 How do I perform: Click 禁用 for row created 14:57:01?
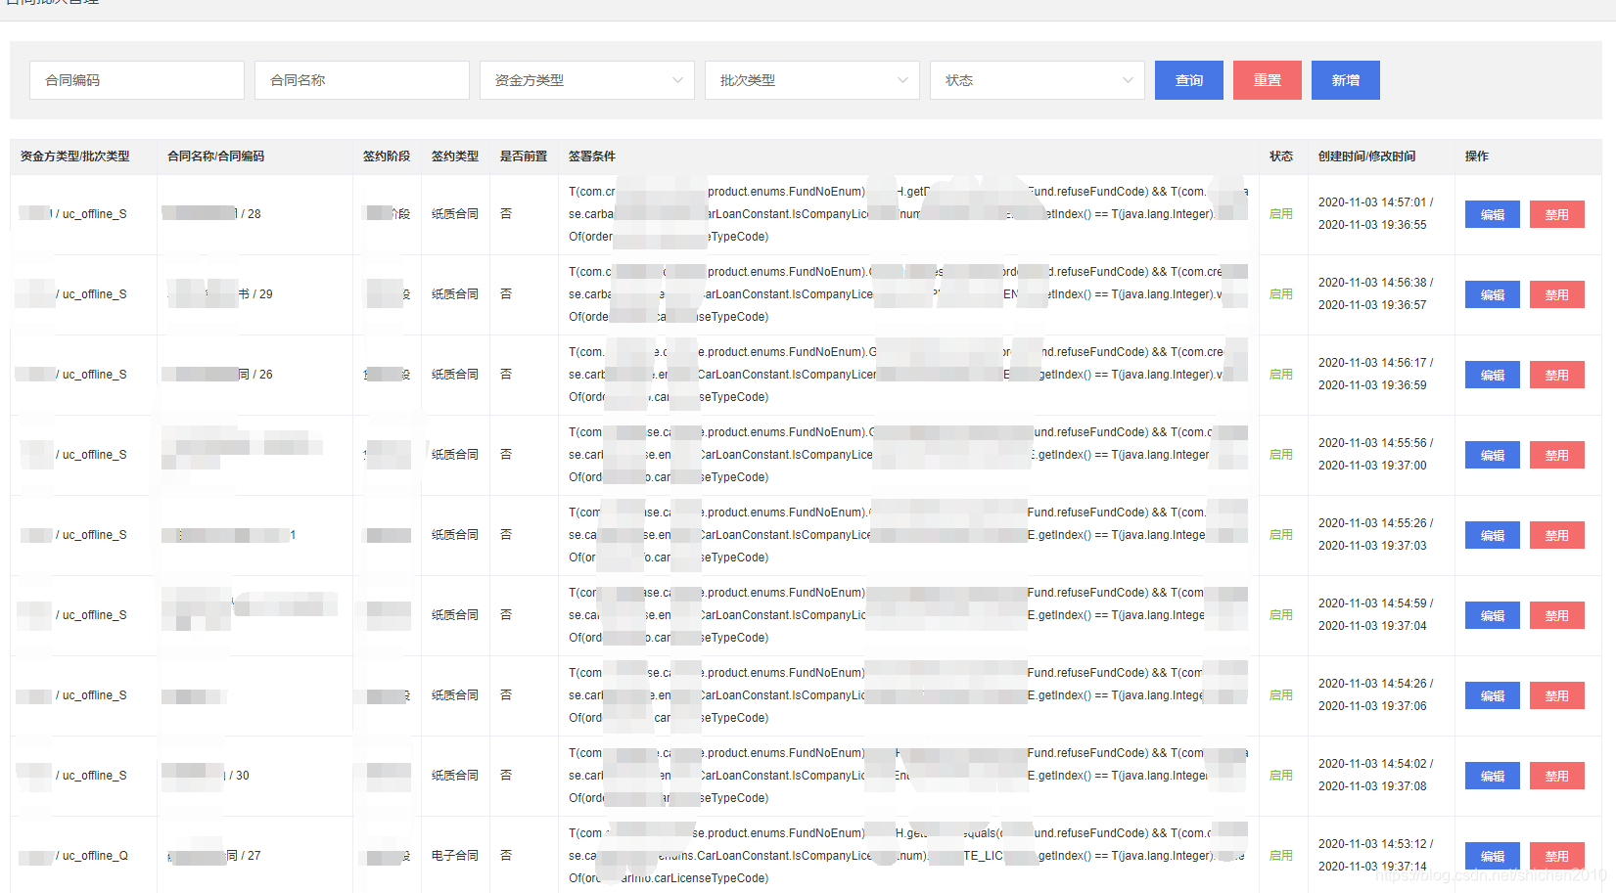point(1557,214)
